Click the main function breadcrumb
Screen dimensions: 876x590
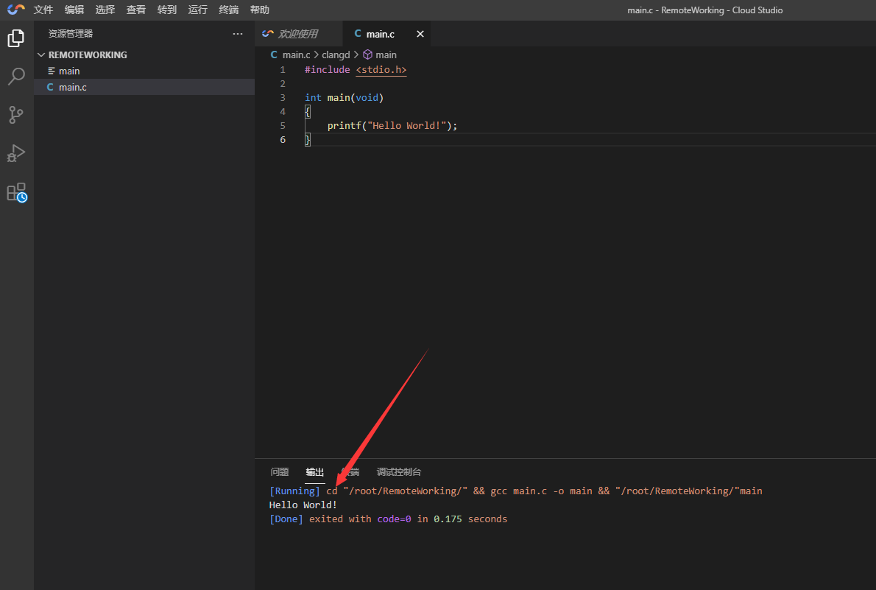tap(386, 55)
